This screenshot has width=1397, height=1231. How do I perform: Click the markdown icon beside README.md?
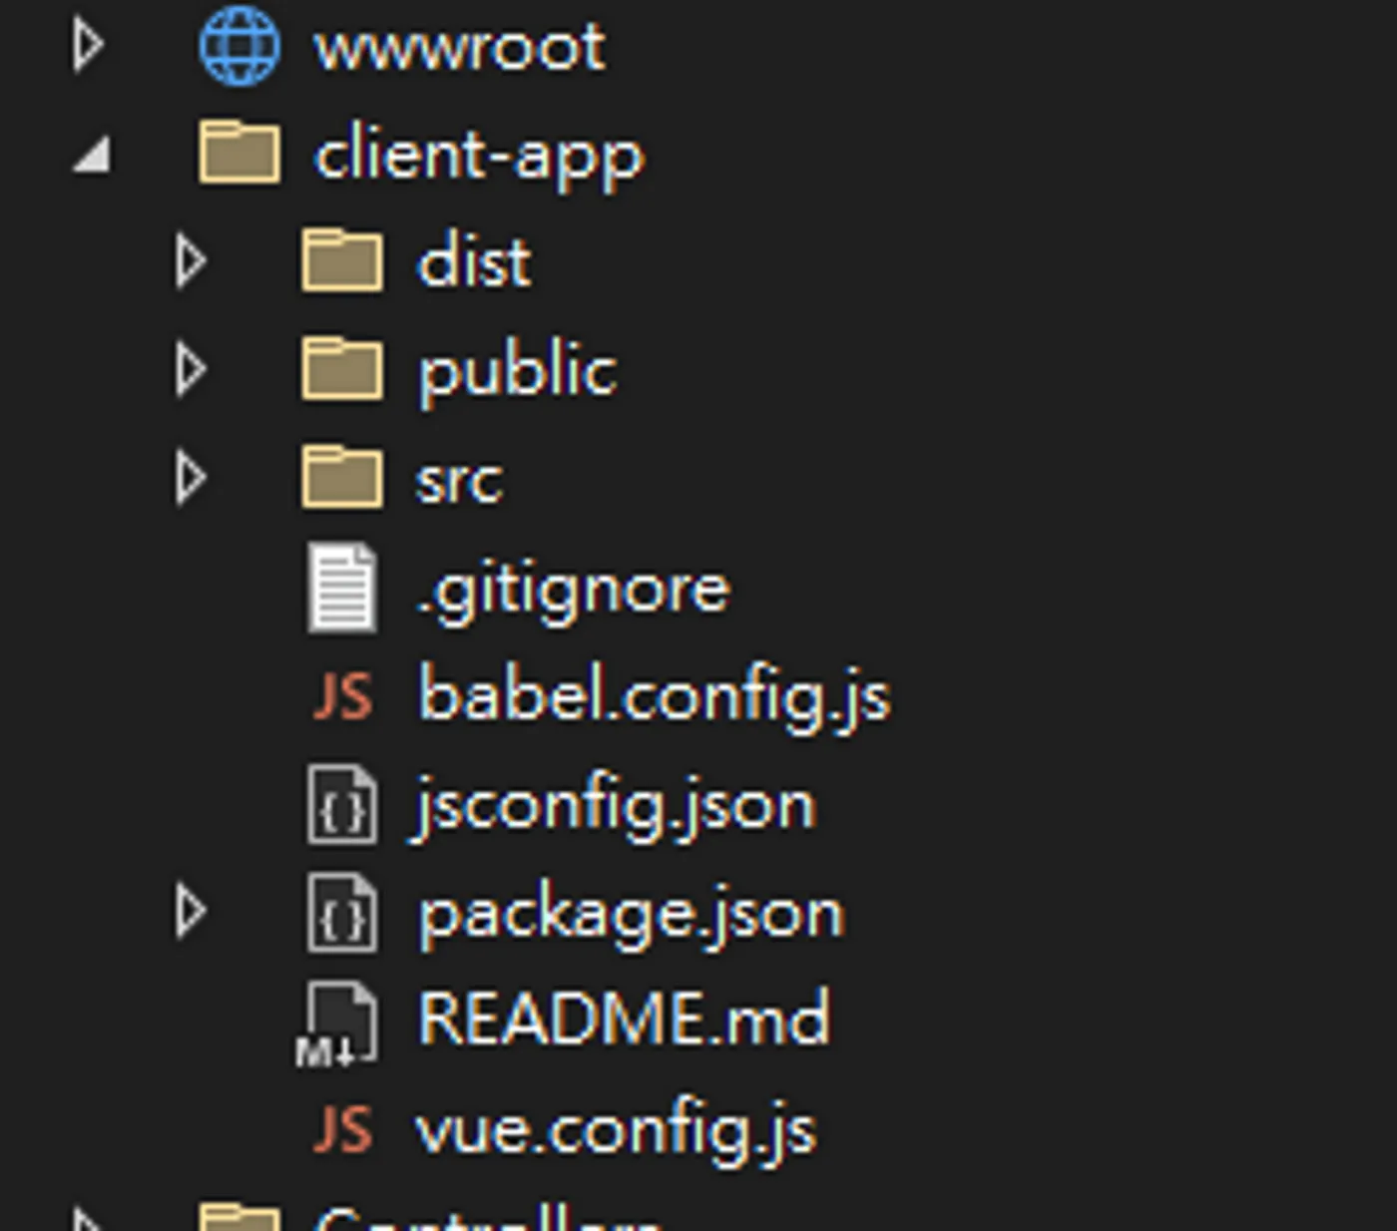coord(337,1024)
